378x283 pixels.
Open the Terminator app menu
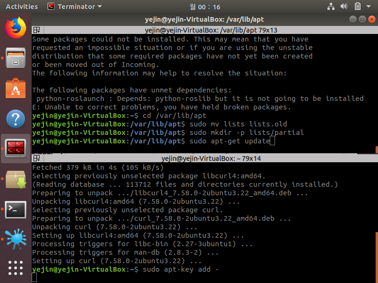pyautogui.click(x=75, y=7)
